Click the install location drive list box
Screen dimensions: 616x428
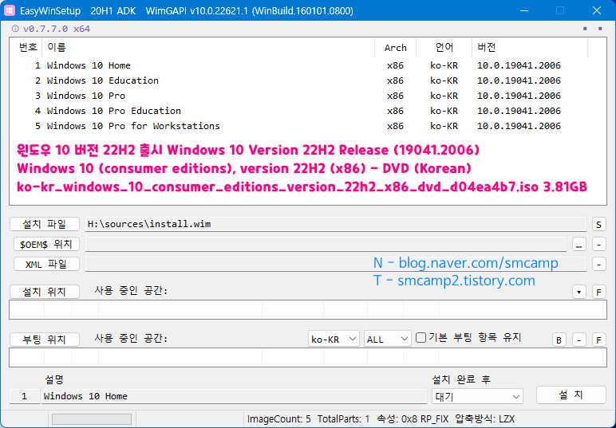[x=308, y=310]
